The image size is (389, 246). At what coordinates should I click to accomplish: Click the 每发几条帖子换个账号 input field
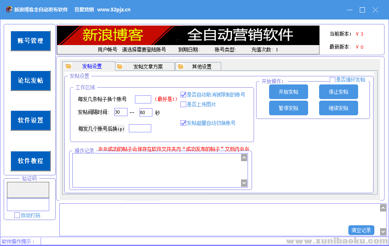pos(143,99)
